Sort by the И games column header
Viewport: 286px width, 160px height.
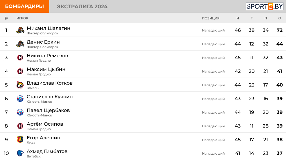click(x=237, y=18)
